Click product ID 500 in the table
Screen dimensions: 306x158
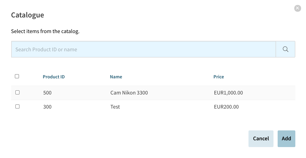(x=47, y=93)
